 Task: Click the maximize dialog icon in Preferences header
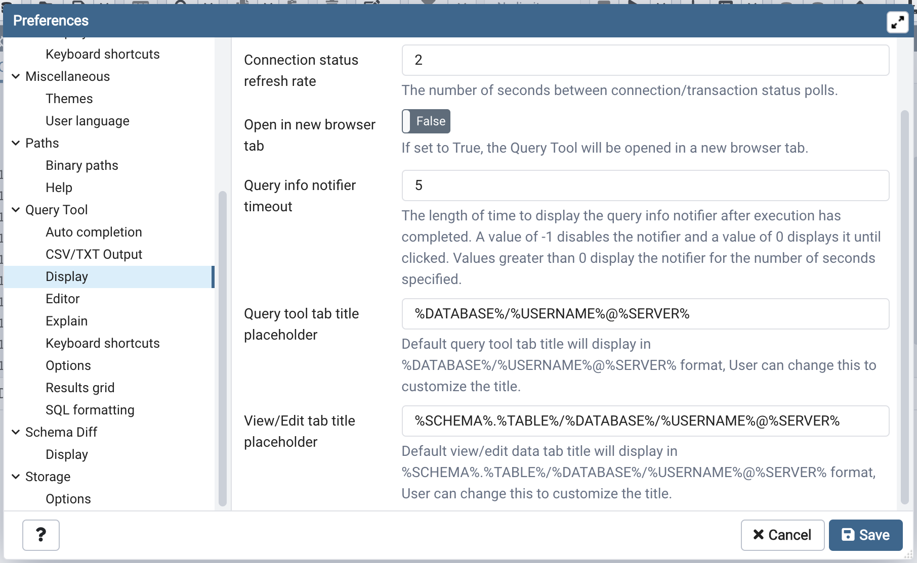897,22
